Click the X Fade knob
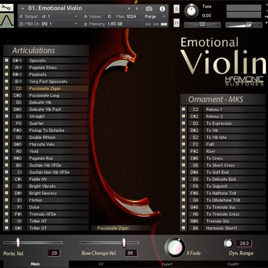The width and height of the screenshot is (268, 268). tap(175, 247)
